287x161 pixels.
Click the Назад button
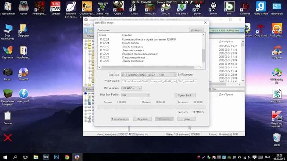(x=186, y=119)
